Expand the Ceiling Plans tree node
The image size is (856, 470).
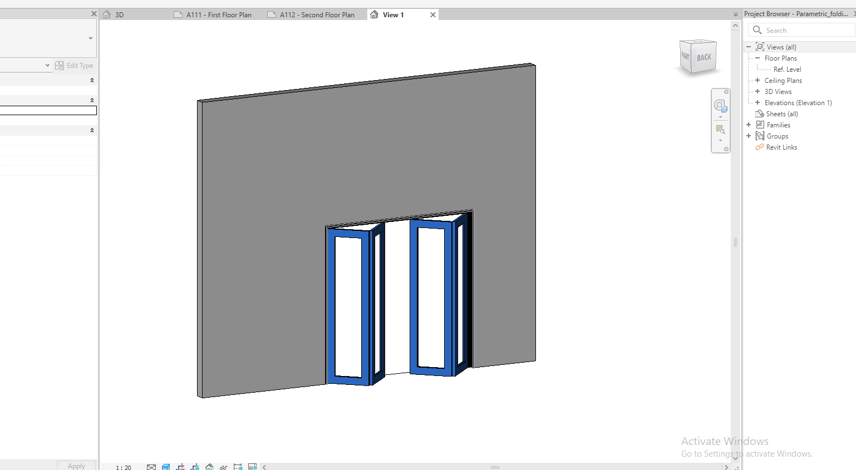(757, 81)
